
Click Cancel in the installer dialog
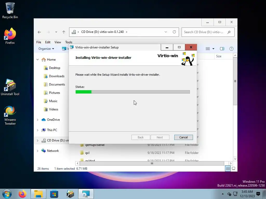184,137
